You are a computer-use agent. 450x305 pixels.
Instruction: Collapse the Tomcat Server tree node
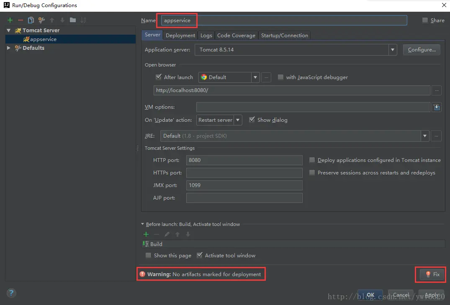coord(9,31)
